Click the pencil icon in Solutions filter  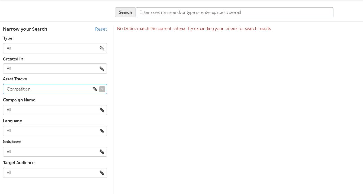point(102,152)
